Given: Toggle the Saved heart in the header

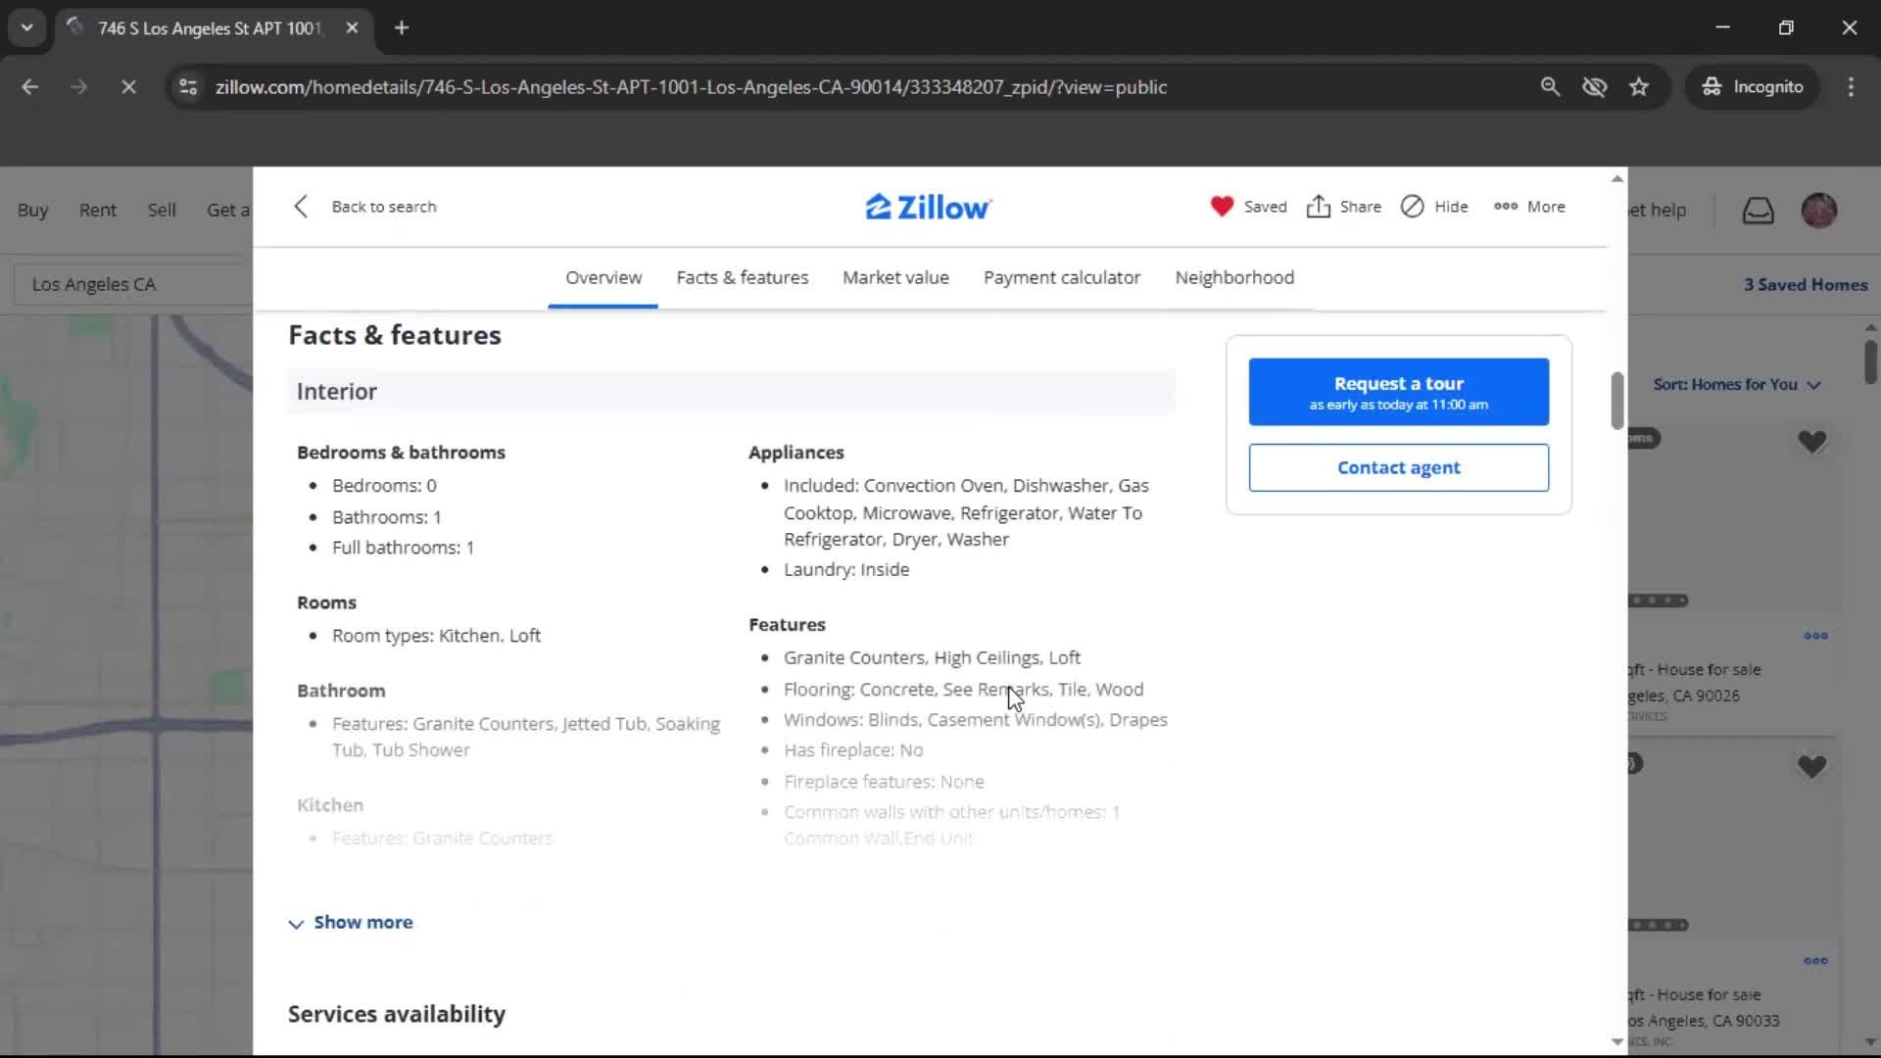Looking at the screenshot, I should pyautogui.click(x=1247, y=207).
